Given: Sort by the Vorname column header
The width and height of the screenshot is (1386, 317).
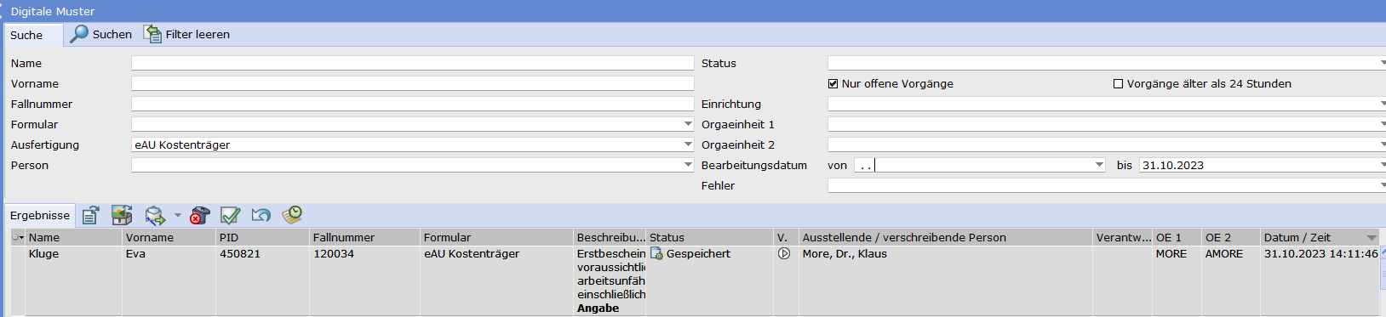Looking at the screenshot, I should pyautogui.click(x=169, y=237).
